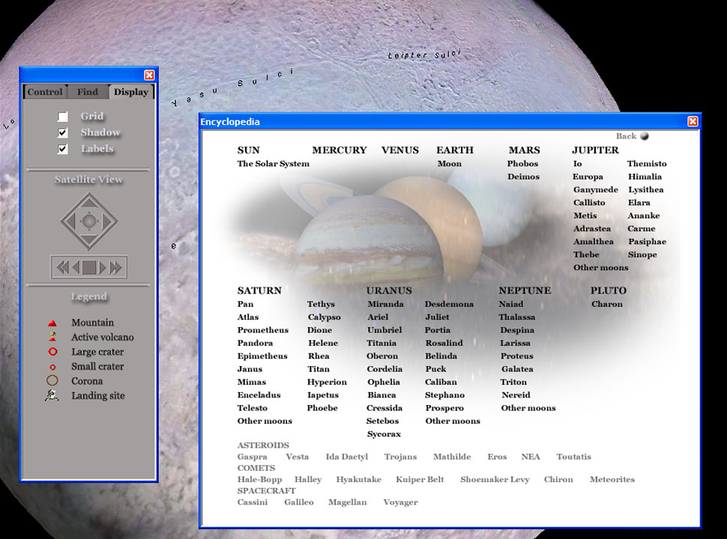This screenshot has width=727, height=539.
Task: Center the satellite view
Action: (x=89, y=222)
